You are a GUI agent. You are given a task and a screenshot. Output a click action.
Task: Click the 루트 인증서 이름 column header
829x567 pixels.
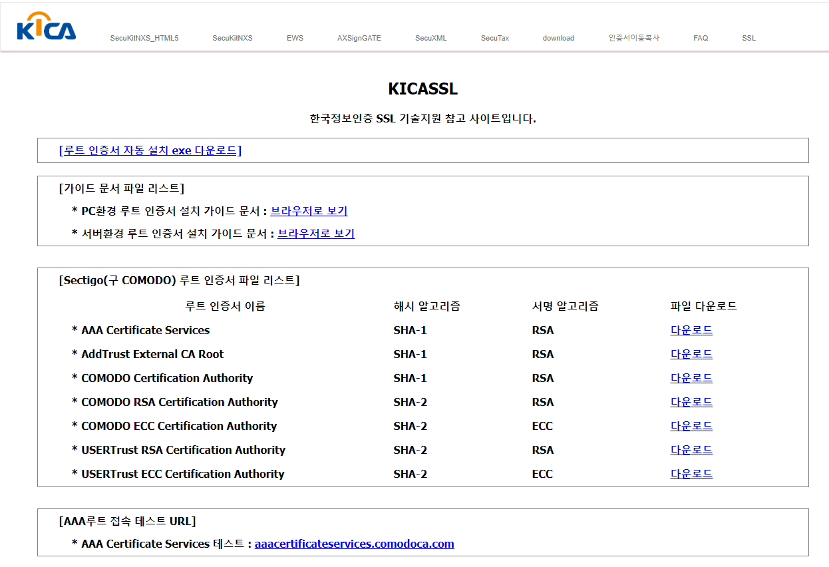click(x=225, y=306)
